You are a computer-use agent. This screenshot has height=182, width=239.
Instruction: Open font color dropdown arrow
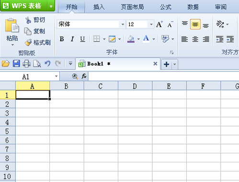tap(154, 39)
